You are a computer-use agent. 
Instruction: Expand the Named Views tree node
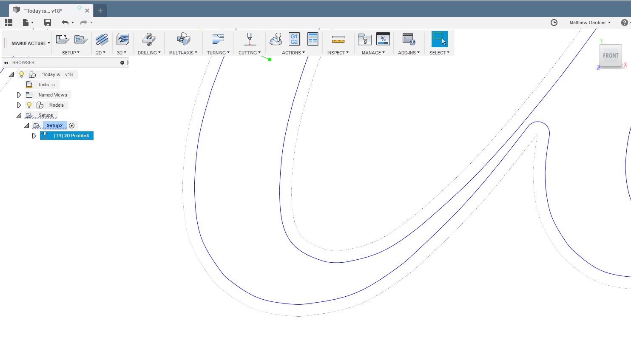coord(19,95)
